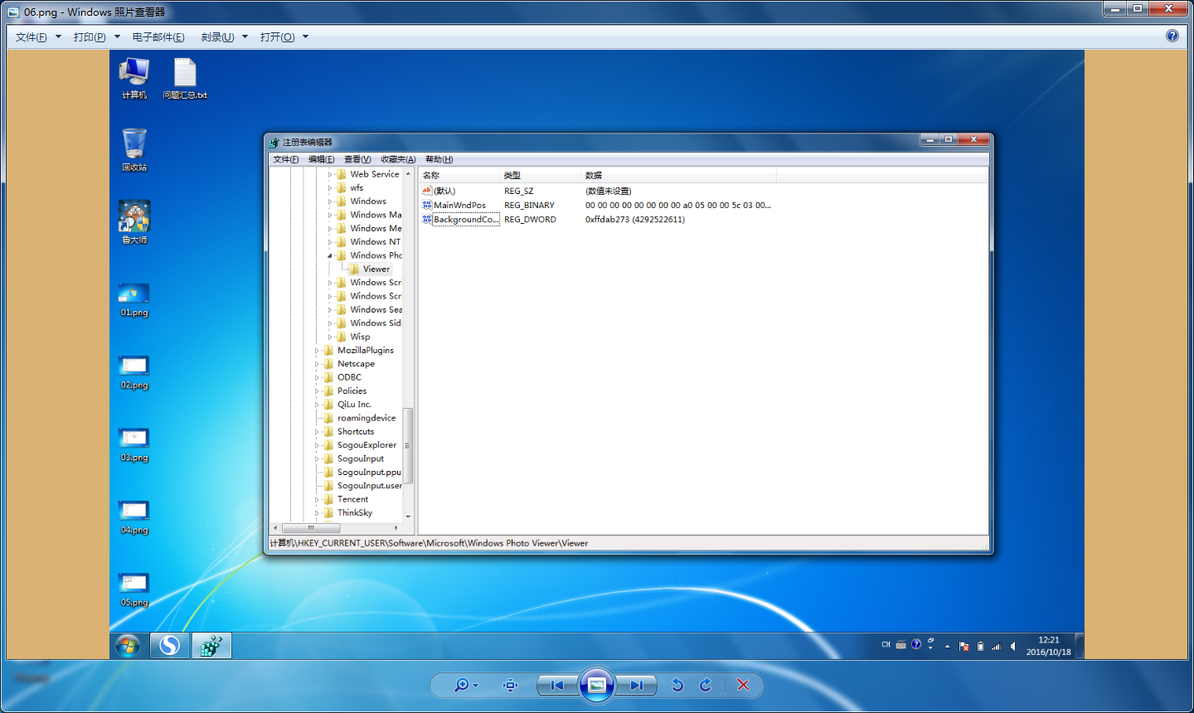Select the Web Service tree folder
Screen dimensions: 1194x713
(x=368, y=174)
